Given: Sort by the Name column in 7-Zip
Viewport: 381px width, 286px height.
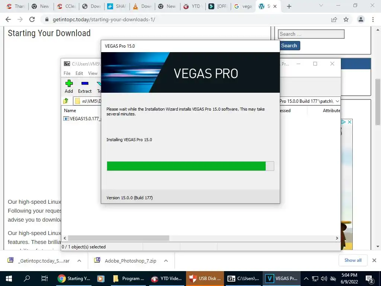Looking at the screenshot, I should [70, 110].
